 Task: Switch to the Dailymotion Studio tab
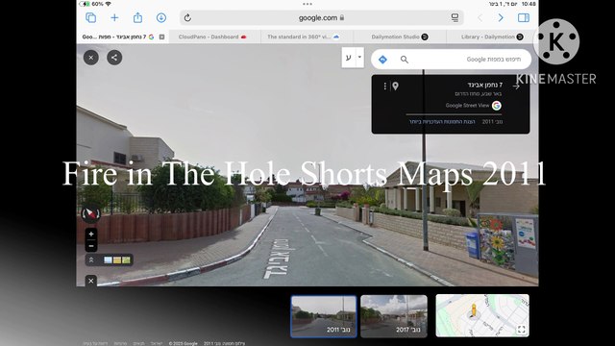click(400, 37)
